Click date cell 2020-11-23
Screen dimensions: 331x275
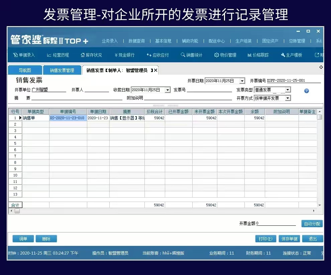tap(98, 118)
